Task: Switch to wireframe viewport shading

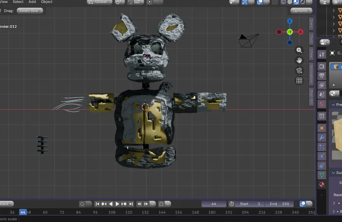Action: 283,2
